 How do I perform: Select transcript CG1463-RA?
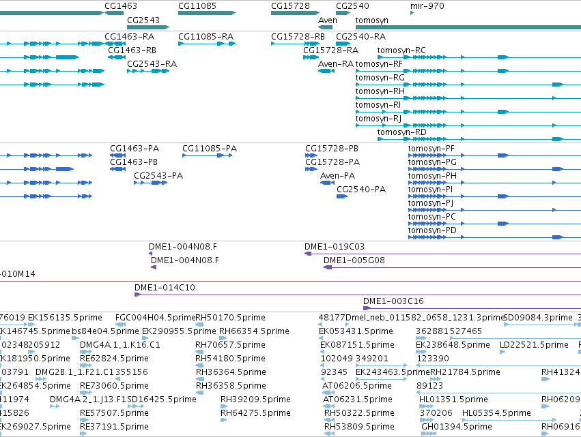click(129, 37)
